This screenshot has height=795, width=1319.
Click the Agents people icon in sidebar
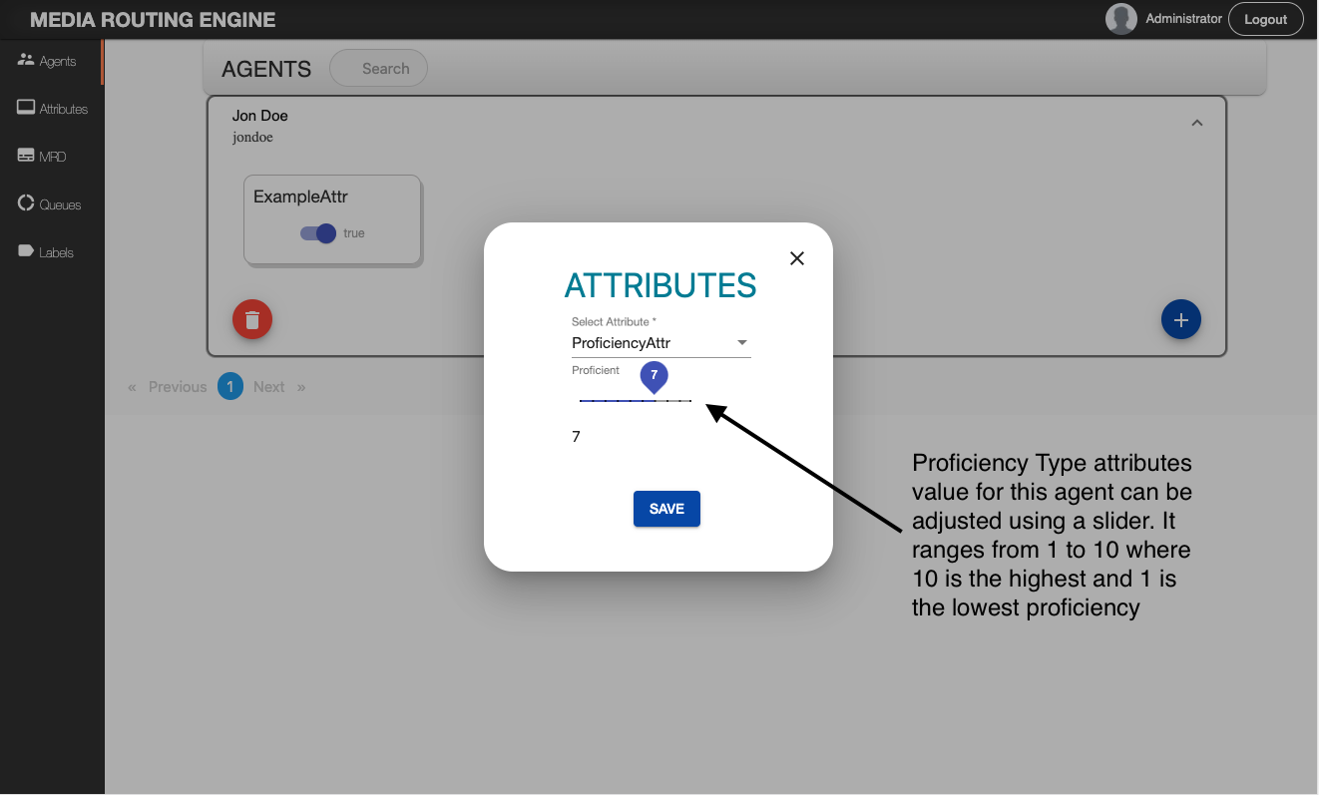pyautogui.click(x=27, y=60)
